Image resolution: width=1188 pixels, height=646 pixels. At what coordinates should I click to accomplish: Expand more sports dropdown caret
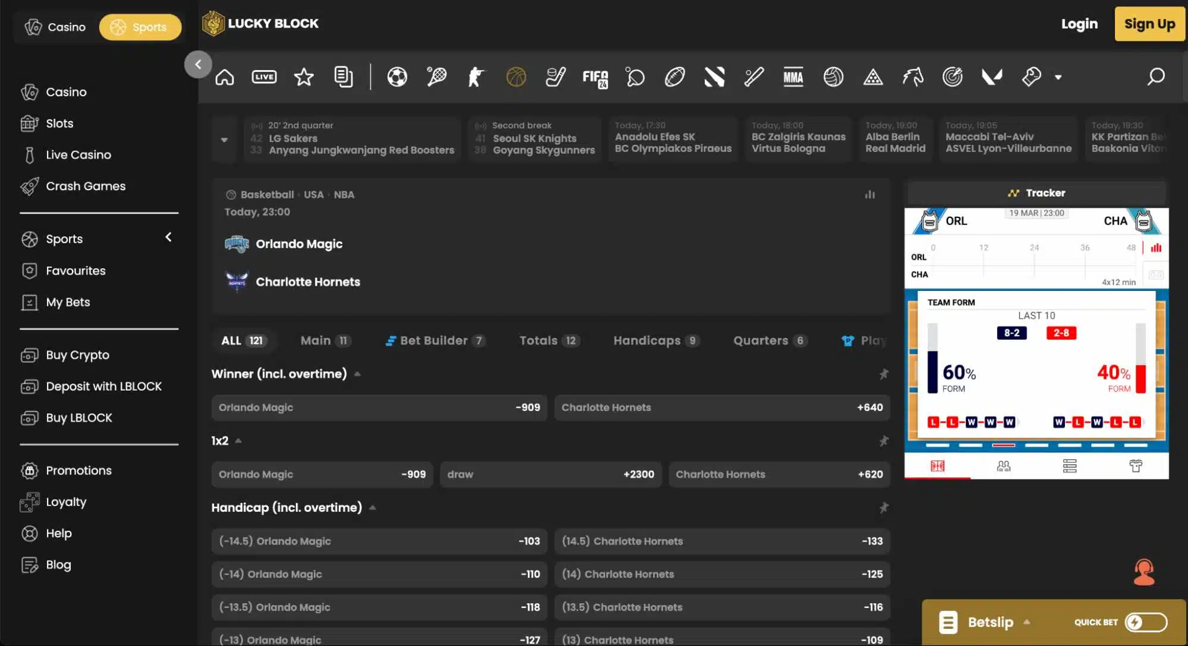tap(1058, 77)
